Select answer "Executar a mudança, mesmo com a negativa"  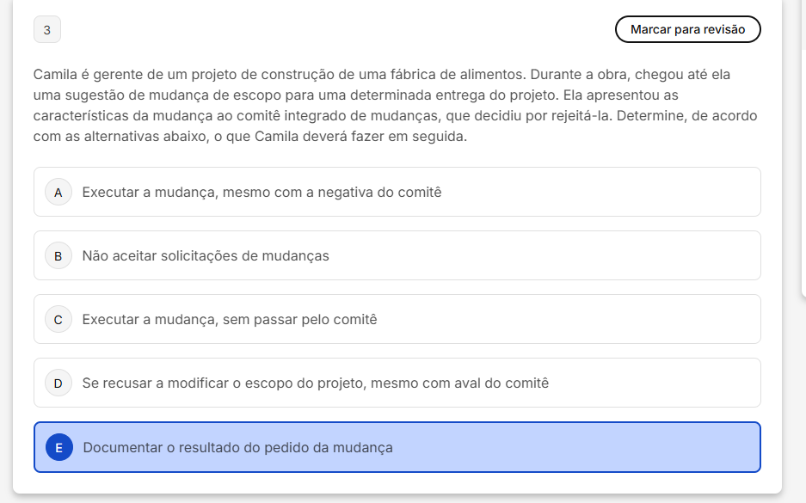(261, 193)
